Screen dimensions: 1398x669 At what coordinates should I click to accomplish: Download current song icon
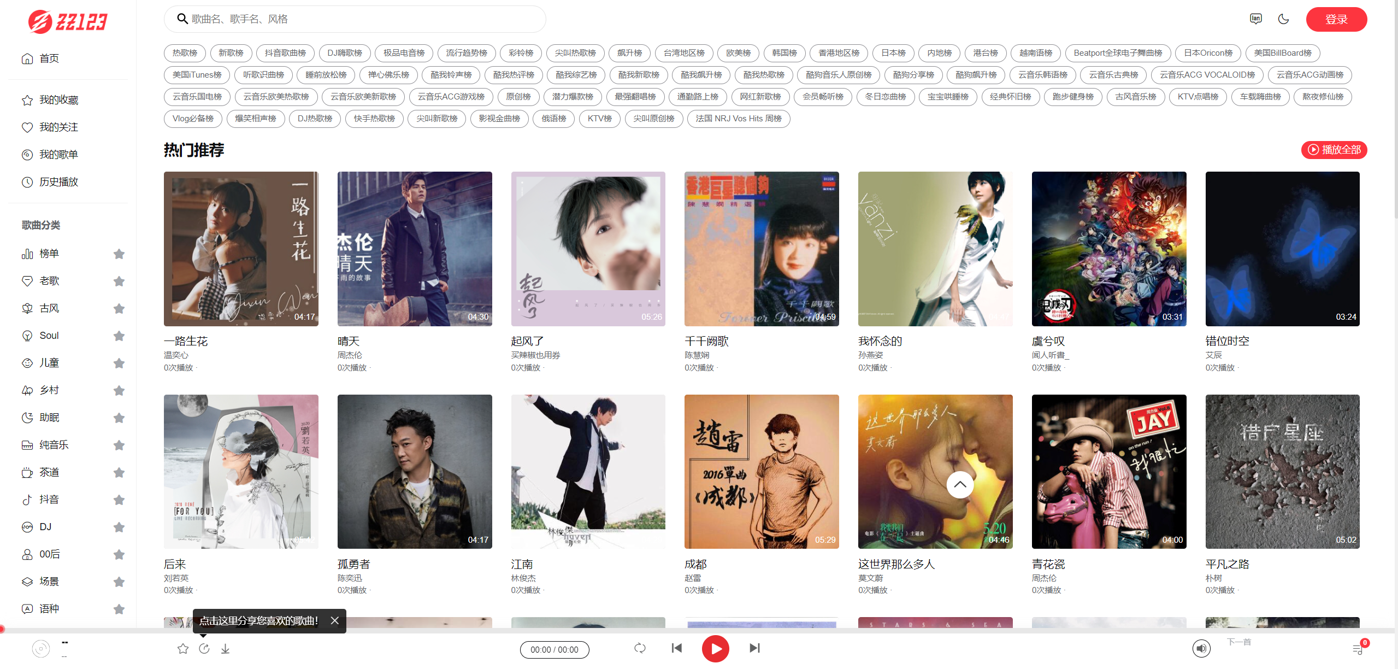(225, 649)
